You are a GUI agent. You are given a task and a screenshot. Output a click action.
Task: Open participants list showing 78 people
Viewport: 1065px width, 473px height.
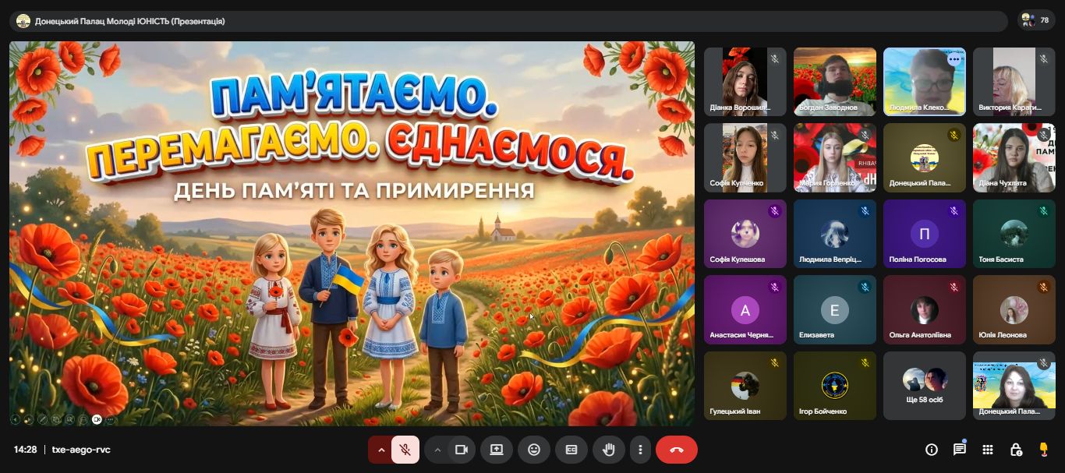point(1037,21)
